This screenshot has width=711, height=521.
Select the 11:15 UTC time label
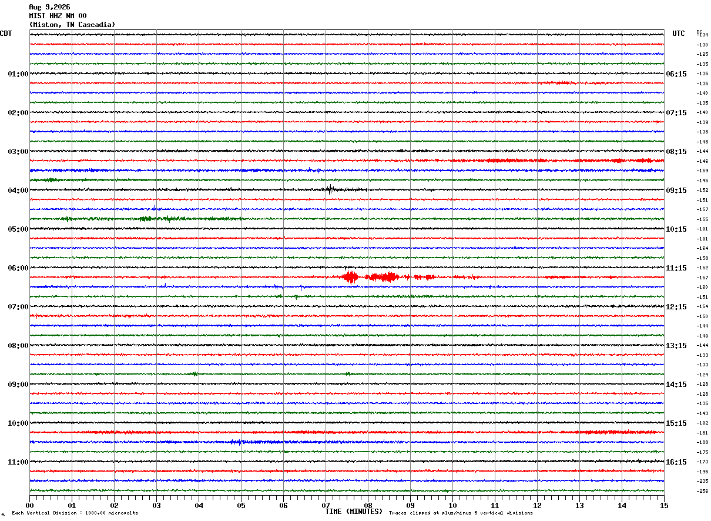click(676, 268)
